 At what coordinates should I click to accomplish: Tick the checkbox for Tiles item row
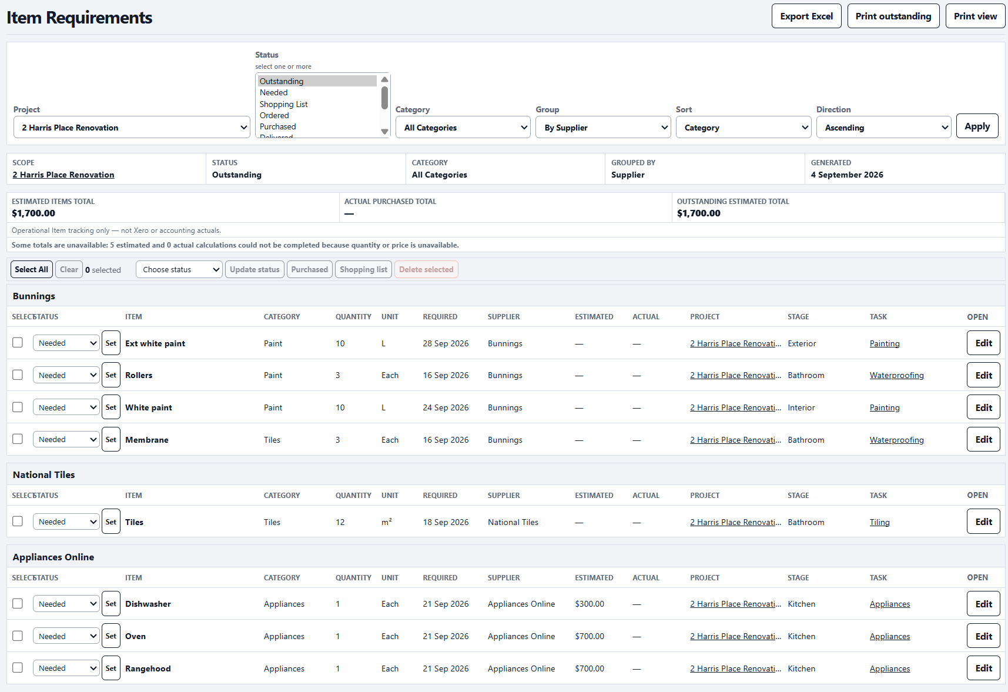pos(18,521)
